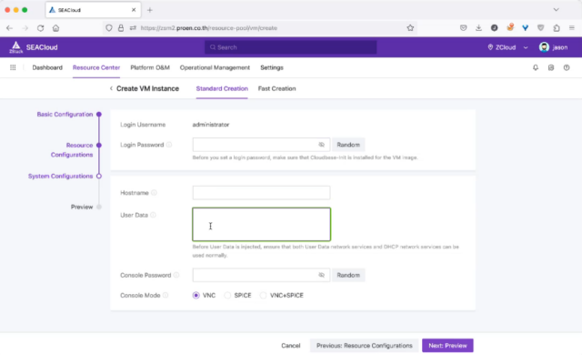Screen dimensions: 582x355
Task: Switch to the Standard Creation tab
Action: [222, 88]
